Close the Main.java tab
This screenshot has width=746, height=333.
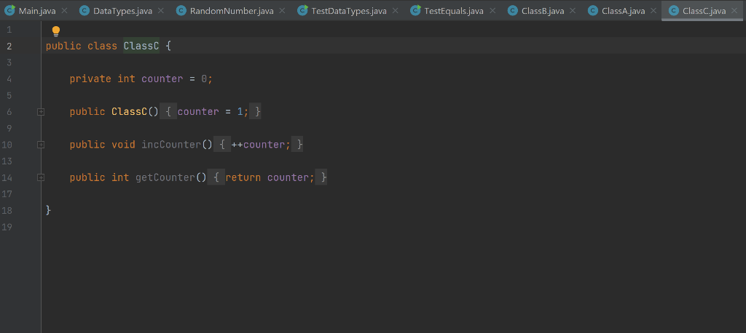pyautogui.click(x=65, y=10)
